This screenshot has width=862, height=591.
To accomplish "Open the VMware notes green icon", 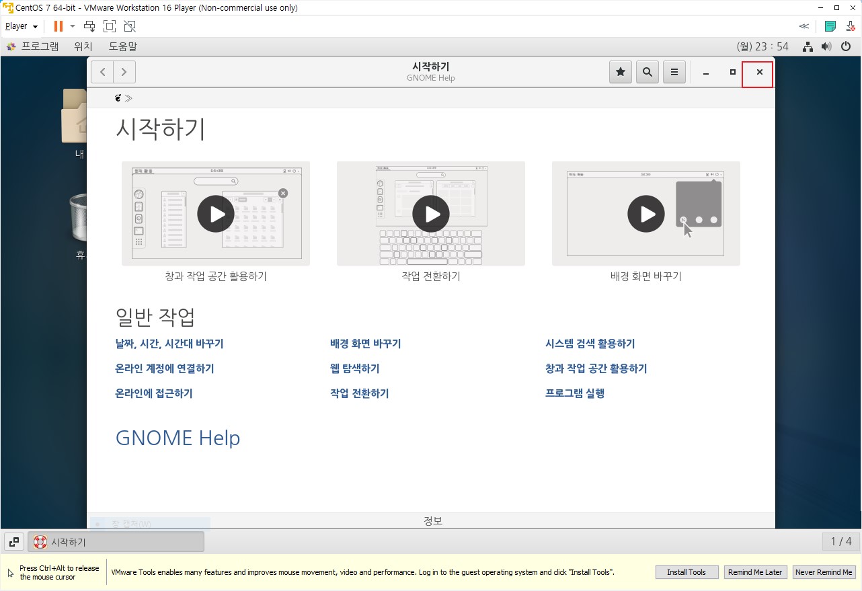I will pos(830,26).
